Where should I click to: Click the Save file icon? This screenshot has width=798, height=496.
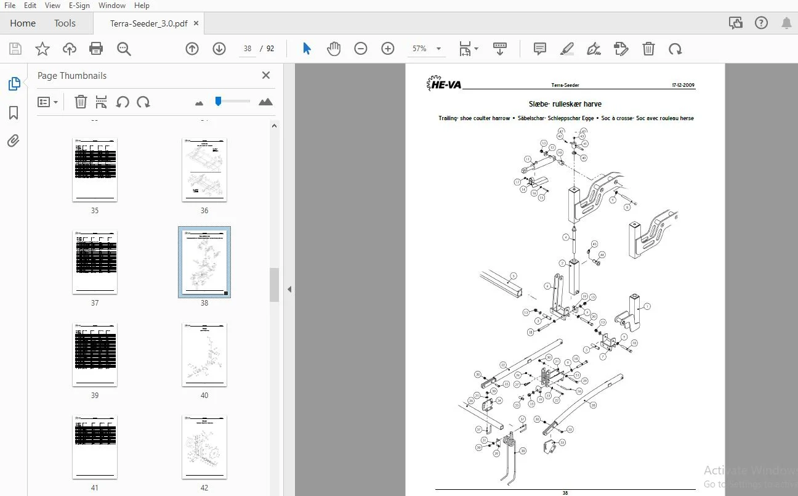pyautogui.click(x=15, y=49)
